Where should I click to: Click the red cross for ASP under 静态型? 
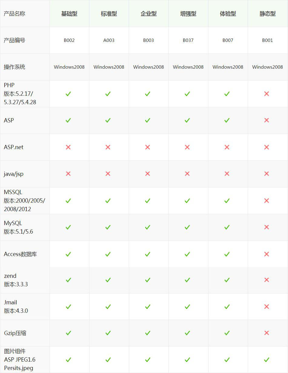point(266,120)
